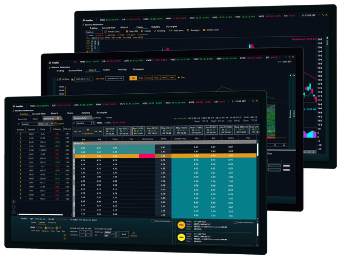This screenshot has height=259, width=341.
Task: Click the grid layout icon on the front window's left sidebar
Action: click(13, 201)
